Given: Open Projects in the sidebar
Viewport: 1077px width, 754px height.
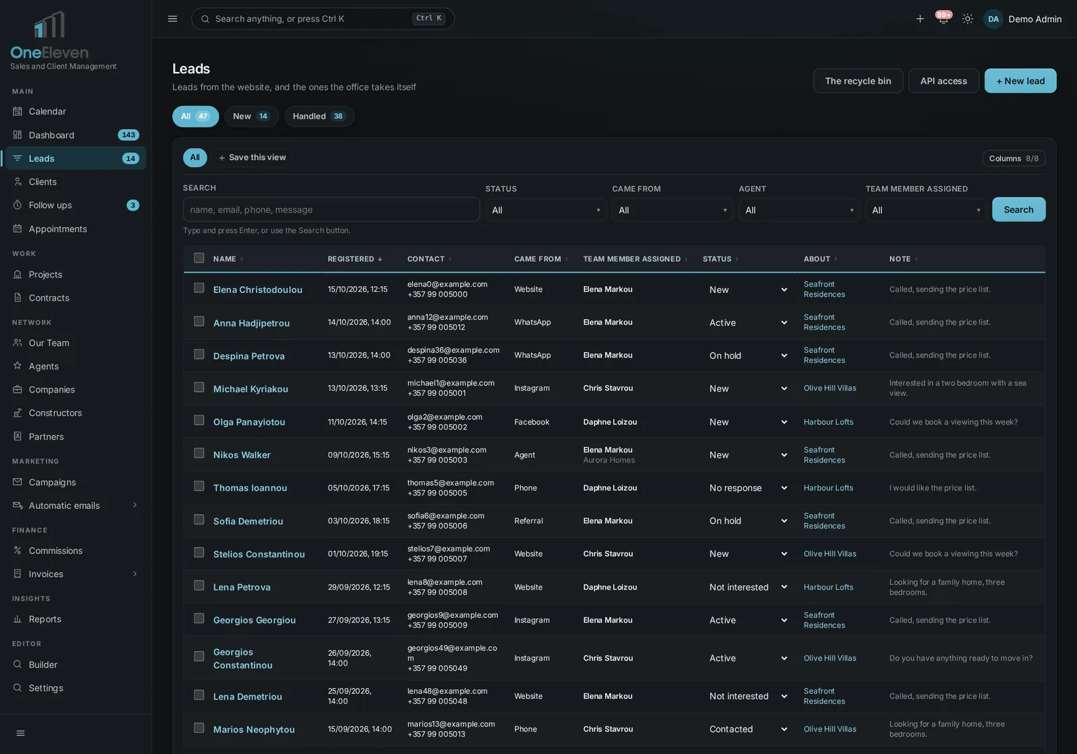Looking at the screenshot, I should pos(74,275).
